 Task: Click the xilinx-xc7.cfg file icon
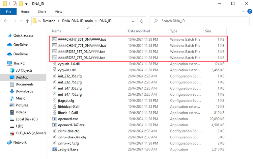(55, 143)
